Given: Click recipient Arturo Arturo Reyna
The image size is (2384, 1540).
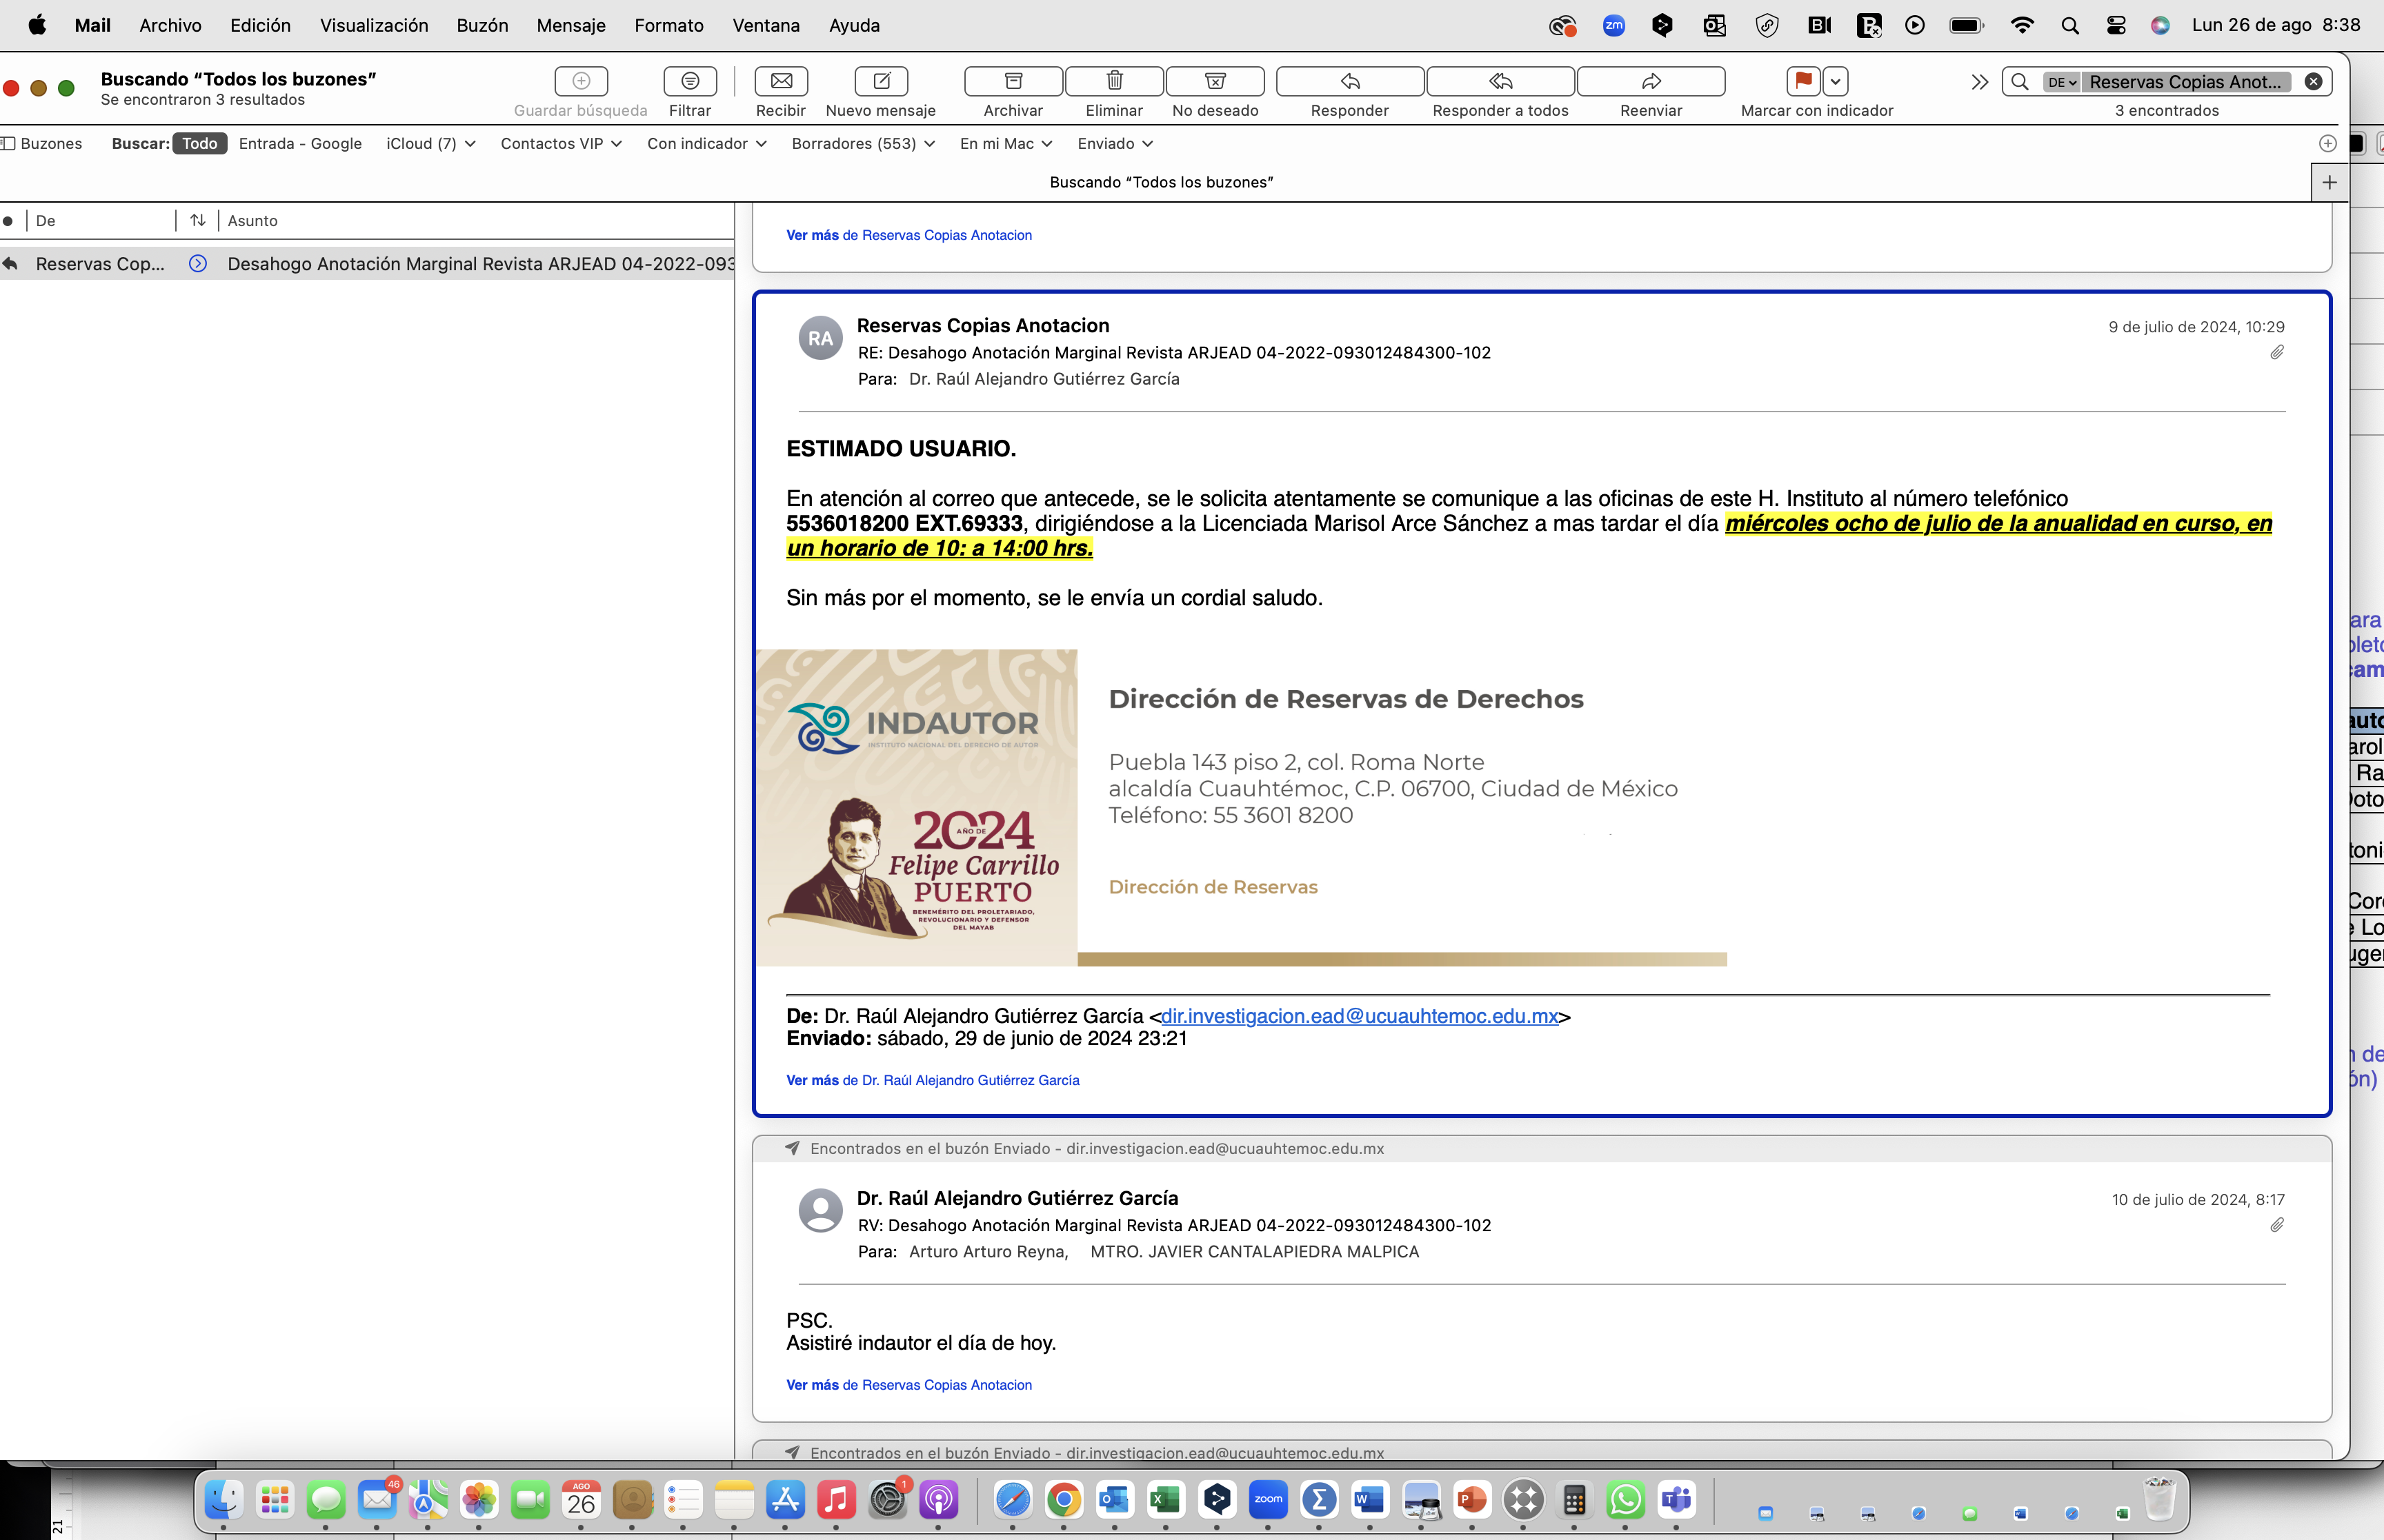Looking at the screenshot, I should [989, 1252].
